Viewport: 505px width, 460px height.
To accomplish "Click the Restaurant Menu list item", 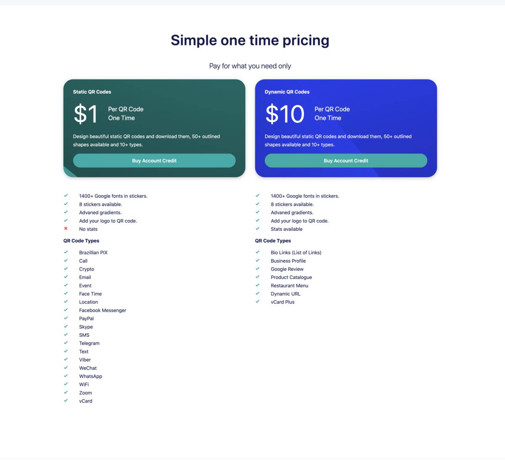I will click(290, 285).
